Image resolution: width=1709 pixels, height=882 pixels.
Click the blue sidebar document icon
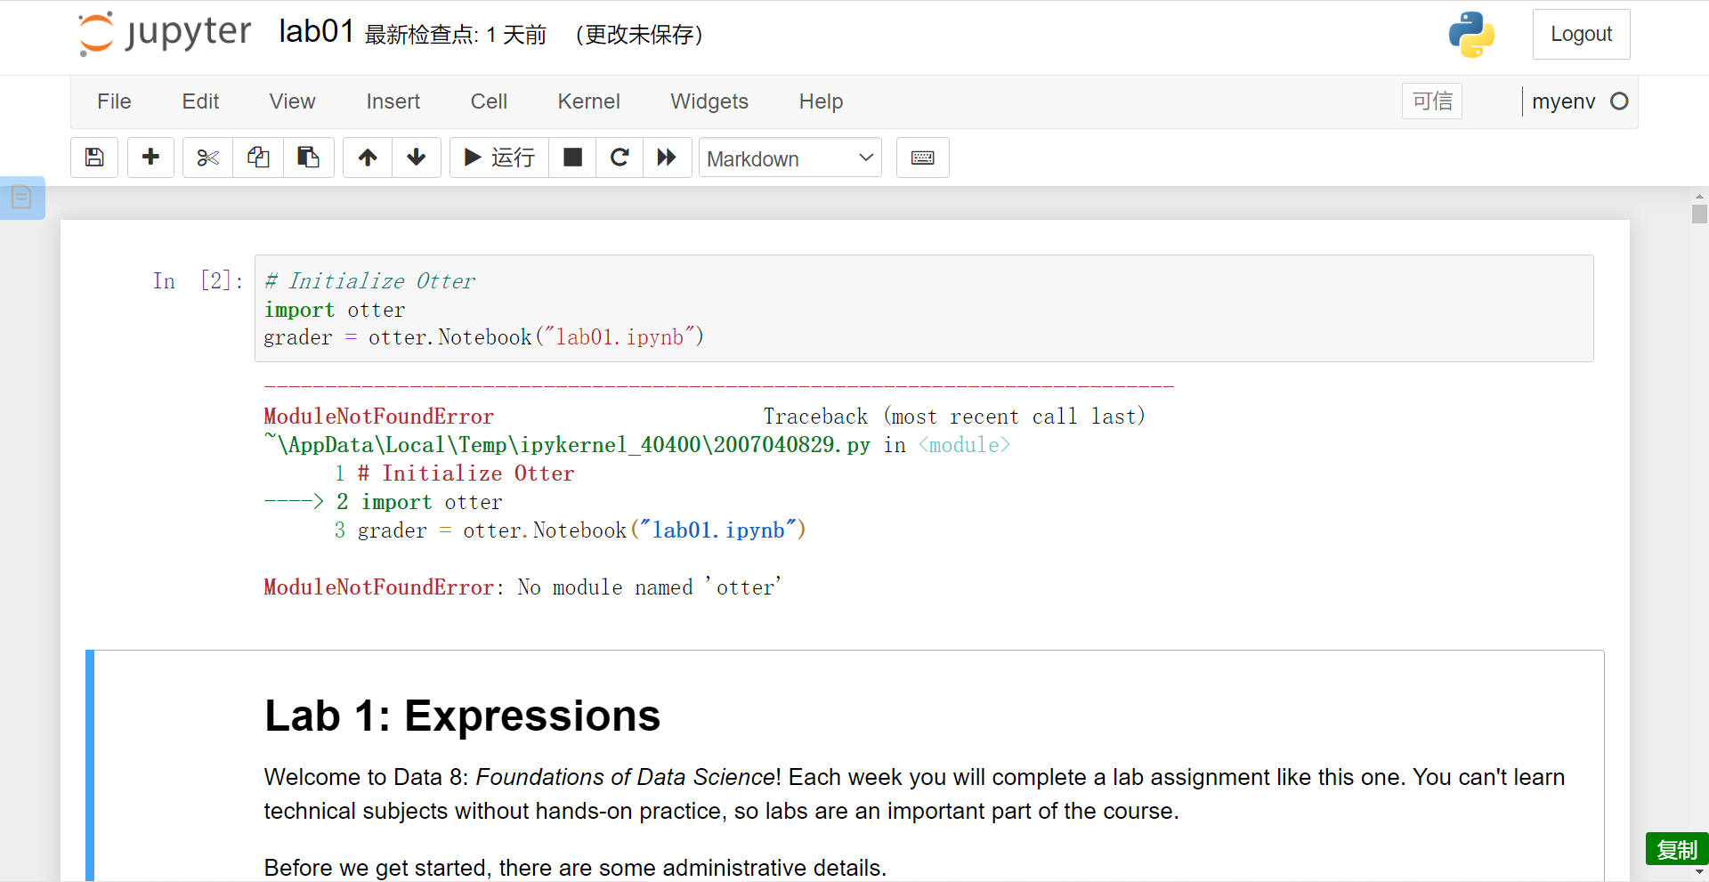click(22, 198)
